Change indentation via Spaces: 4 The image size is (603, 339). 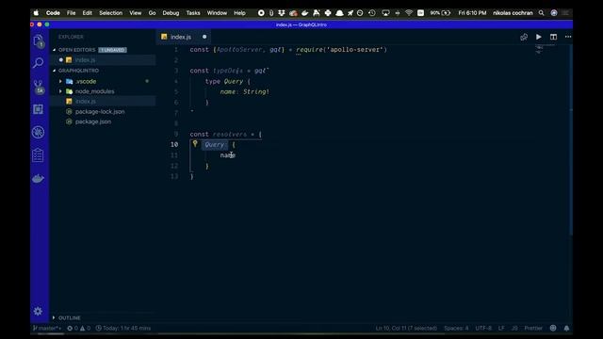[x=456, y=328]
